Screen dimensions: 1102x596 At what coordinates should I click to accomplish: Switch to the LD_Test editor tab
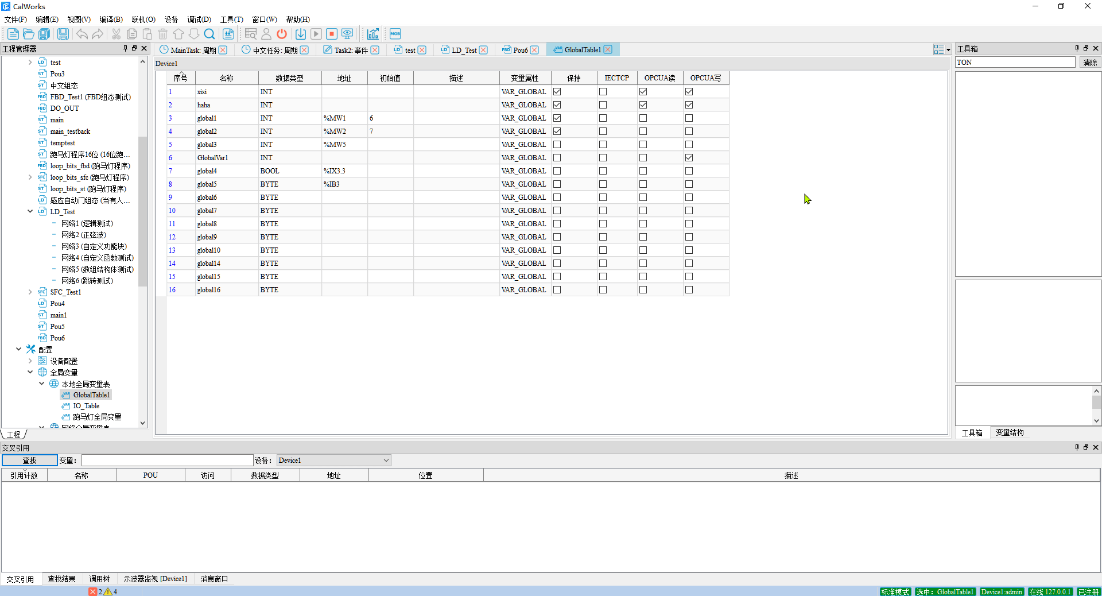click(464, 50)
